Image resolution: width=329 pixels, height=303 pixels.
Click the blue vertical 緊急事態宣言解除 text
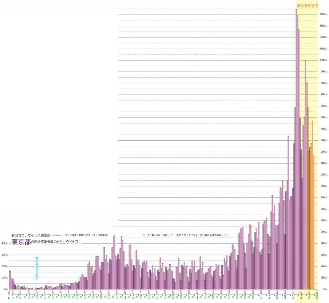(x=37, y=268)
